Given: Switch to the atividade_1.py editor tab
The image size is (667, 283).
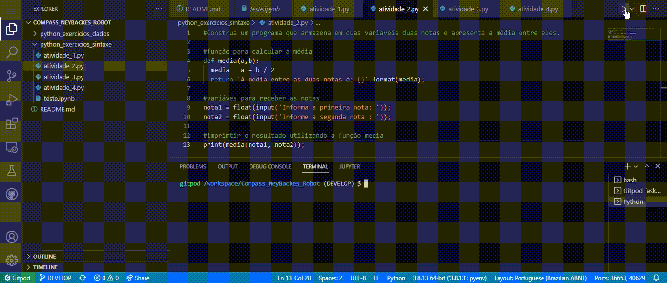Looking at the screenshot, I should coord(329,9).
